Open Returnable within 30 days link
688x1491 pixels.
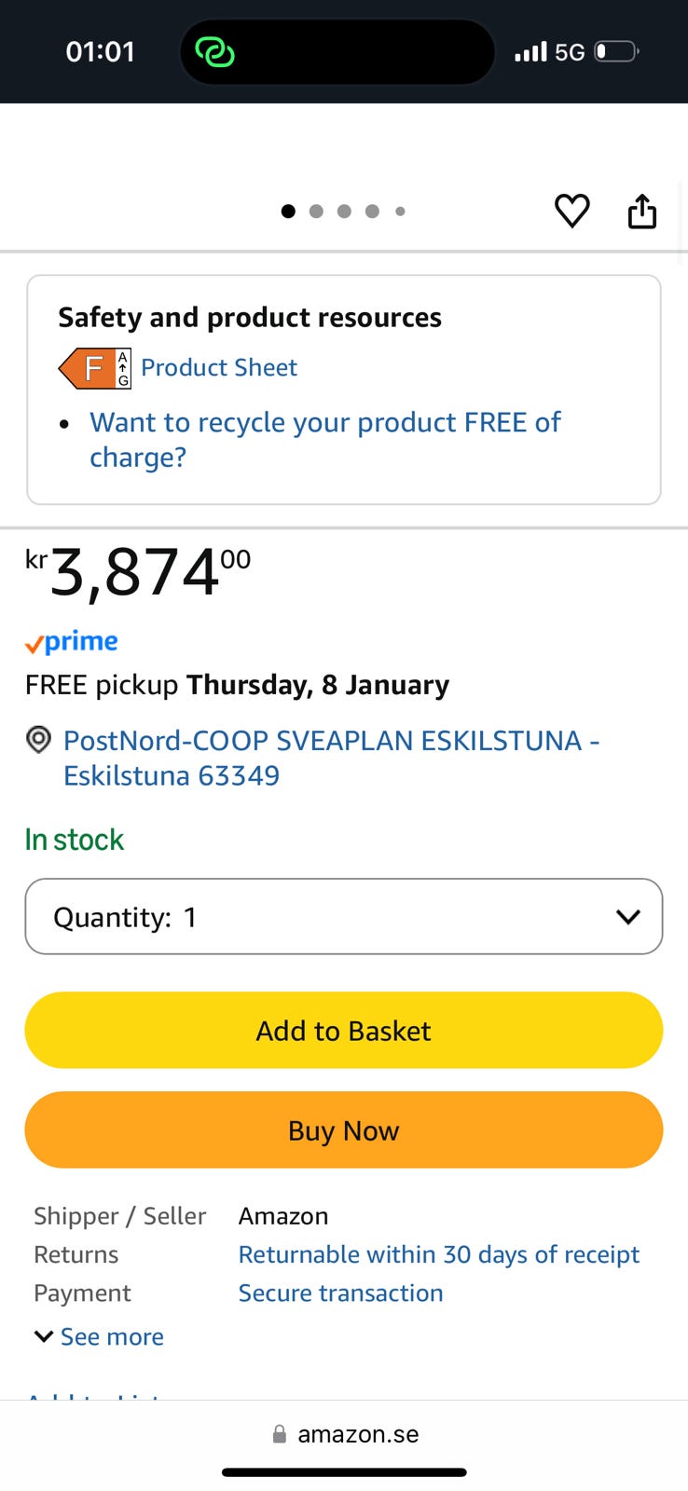click(438, 1254)
